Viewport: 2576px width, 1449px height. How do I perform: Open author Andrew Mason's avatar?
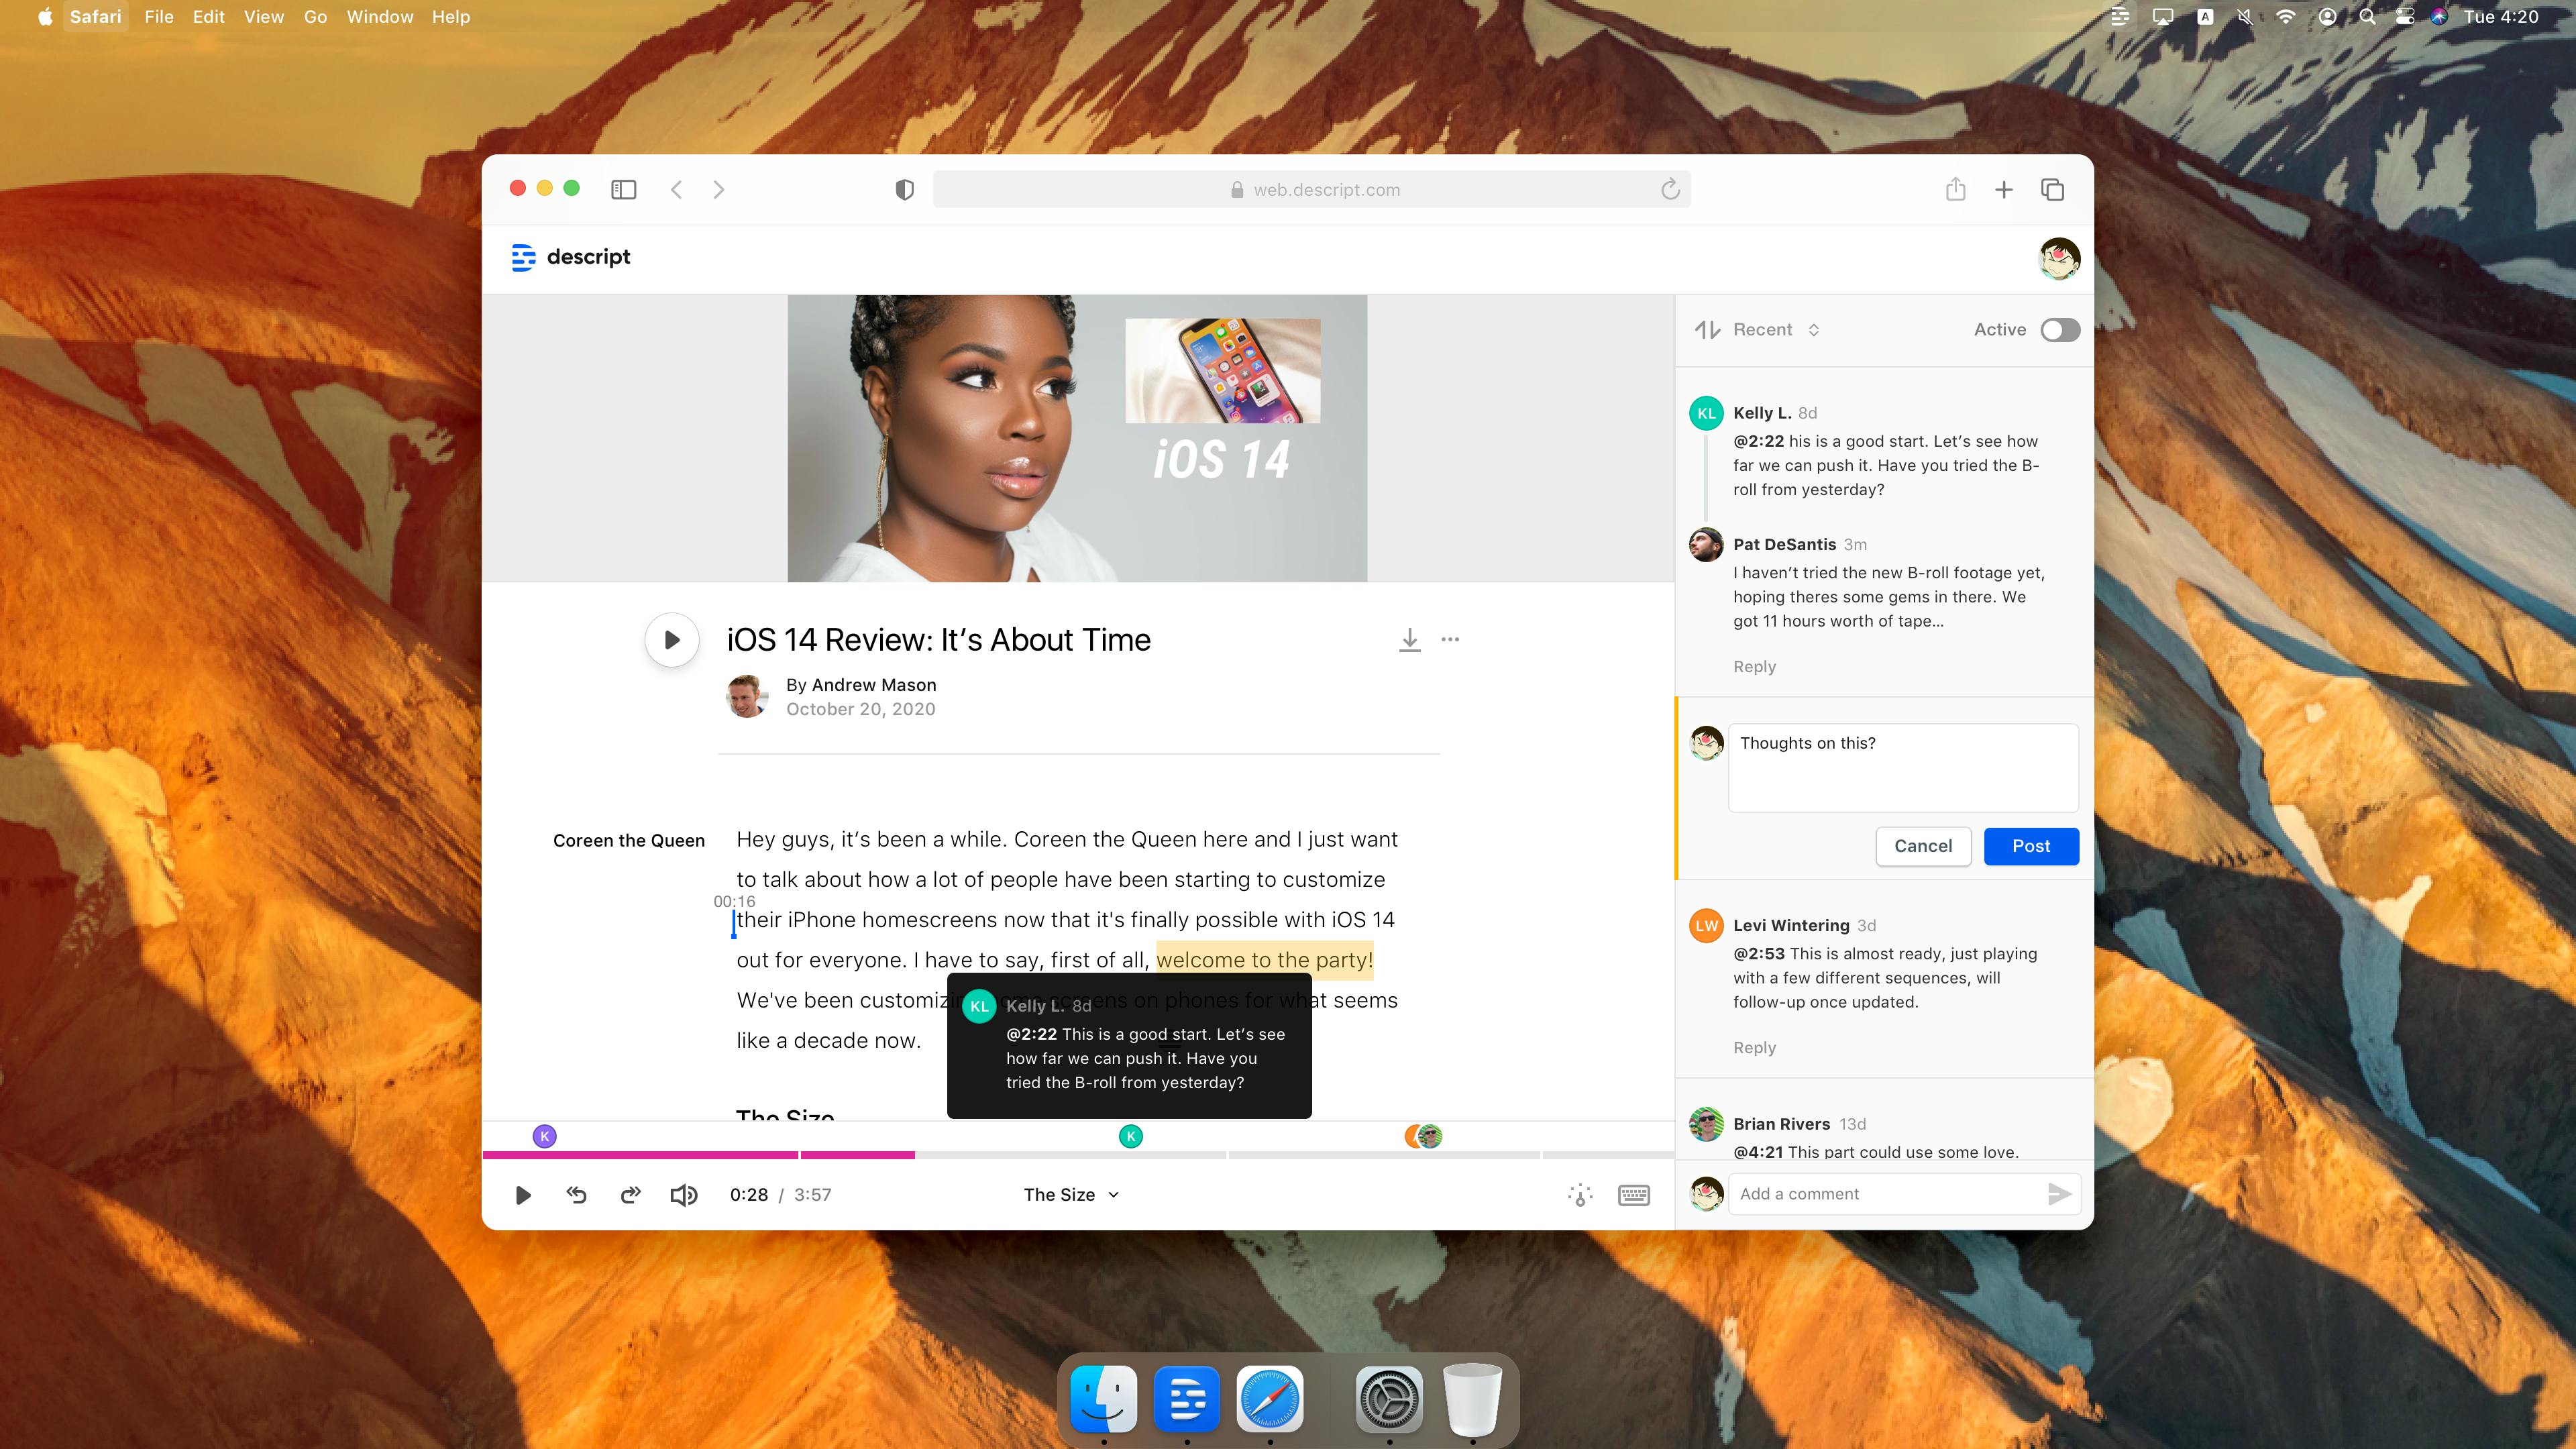click(747, 696)
